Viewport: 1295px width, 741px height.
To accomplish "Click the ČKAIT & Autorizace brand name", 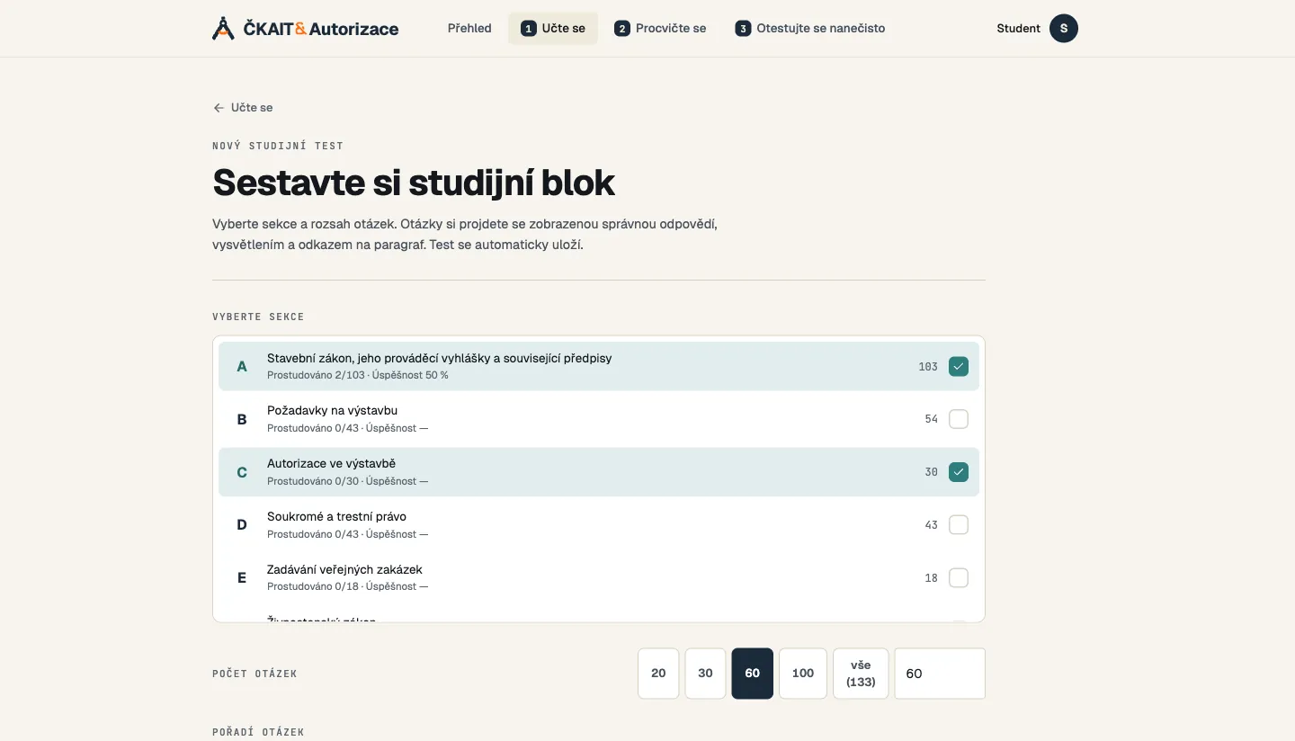I will point(321,29).
